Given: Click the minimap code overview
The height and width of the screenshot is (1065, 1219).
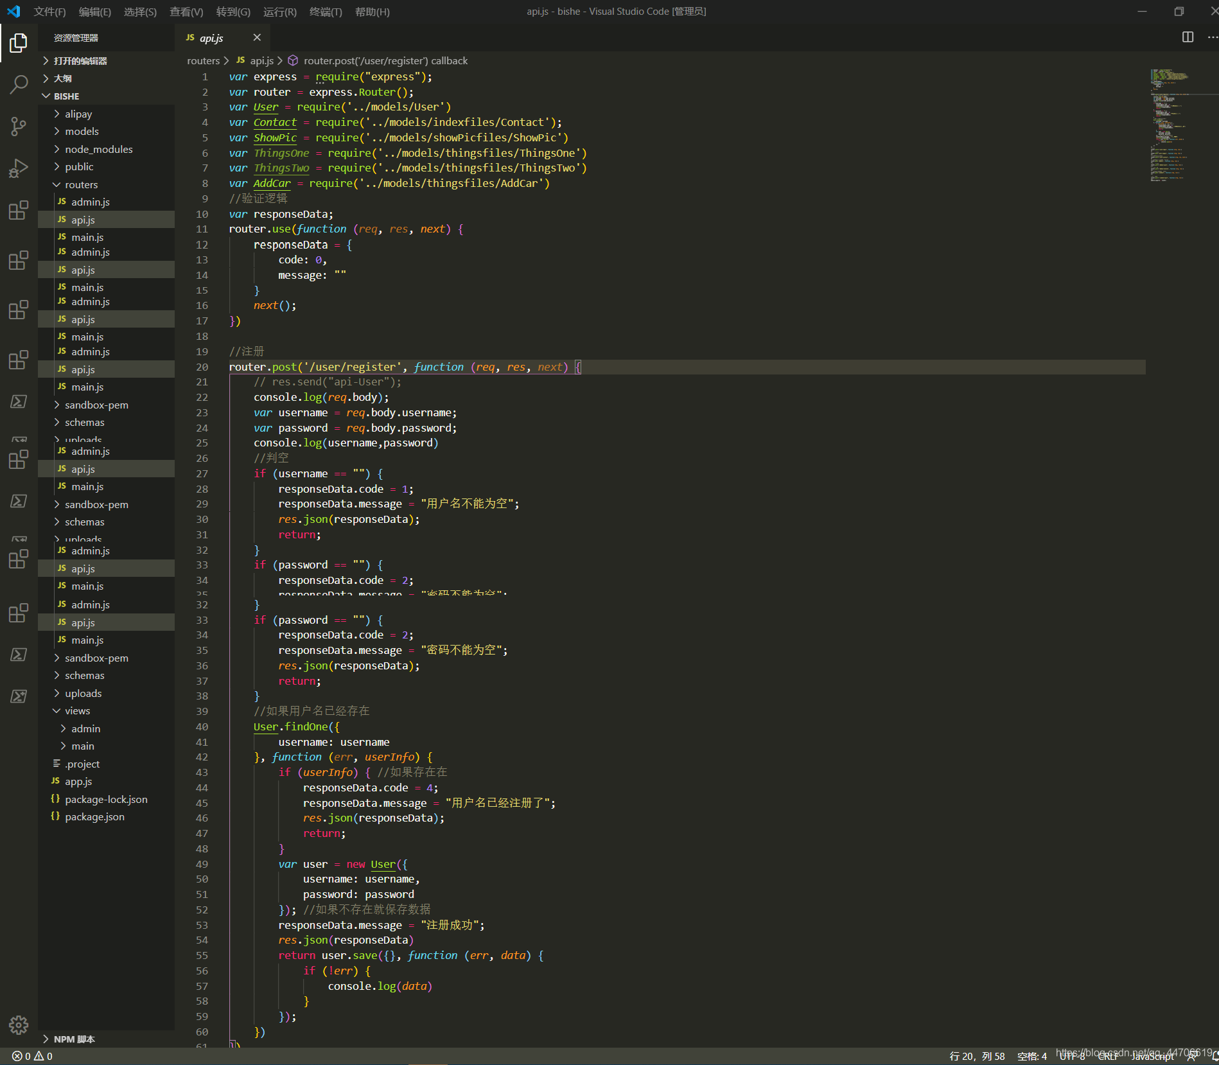Looking at the screenshot, I should 1180,125.
